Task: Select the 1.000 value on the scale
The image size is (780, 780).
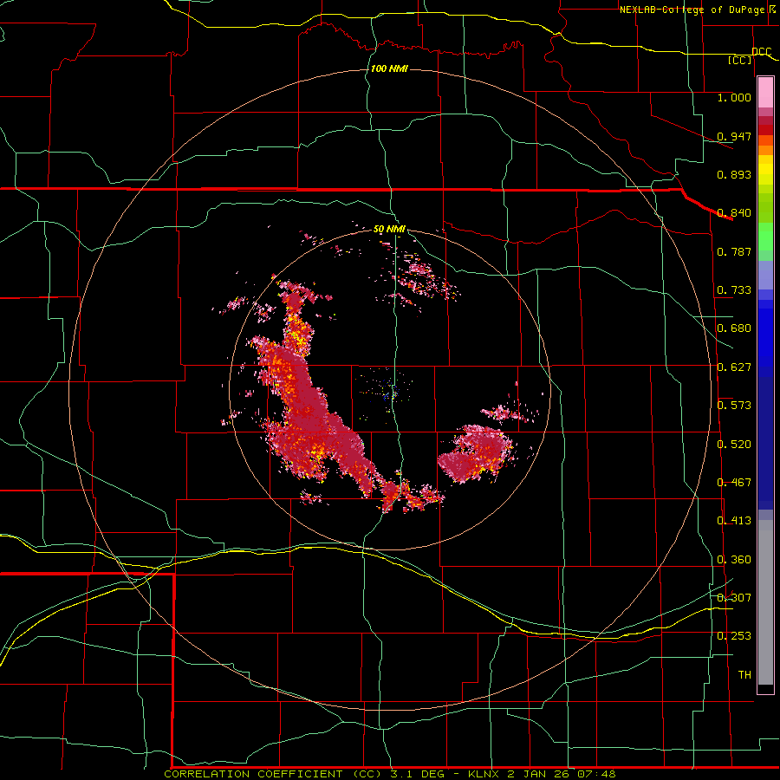Action: 734,97
